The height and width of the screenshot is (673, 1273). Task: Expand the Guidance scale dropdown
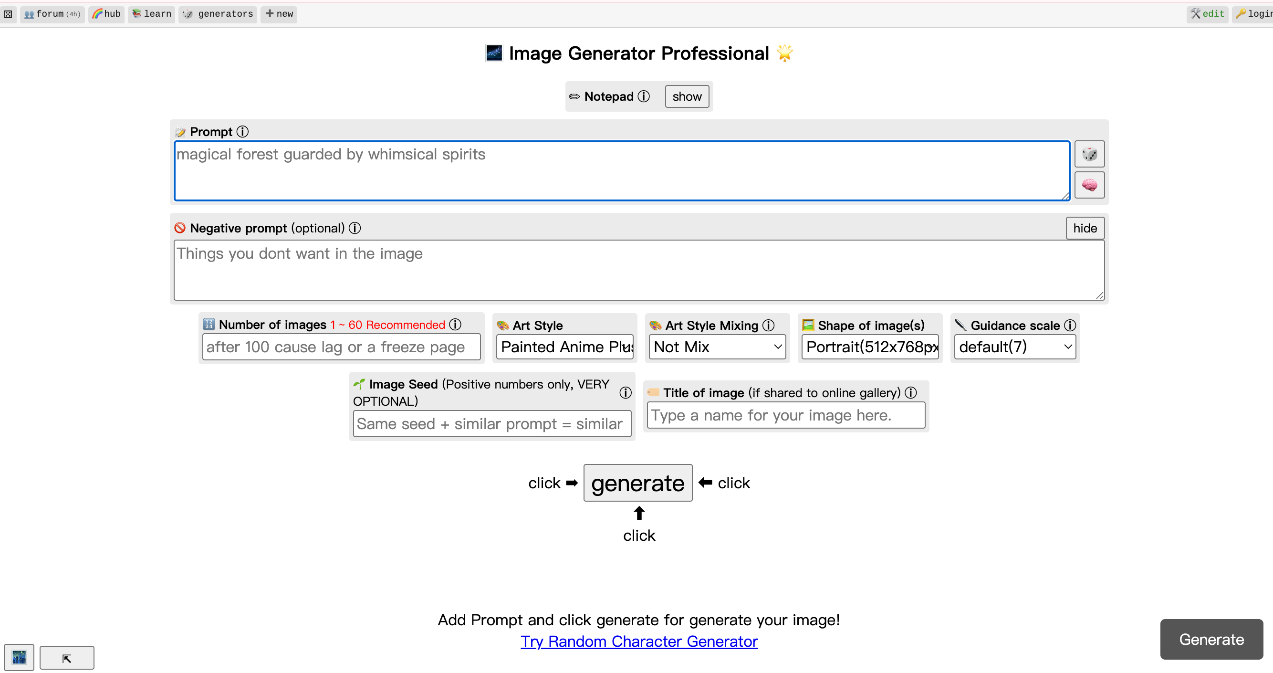1014,347
